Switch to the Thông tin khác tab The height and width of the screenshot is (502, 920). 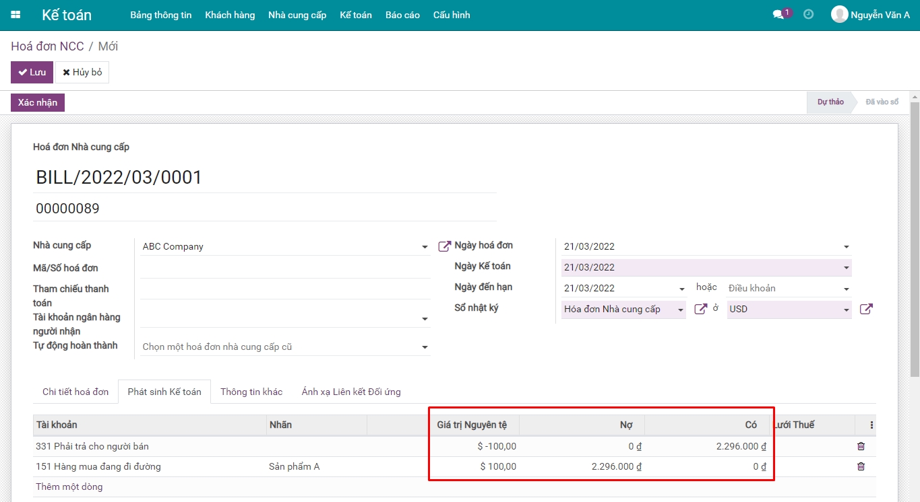tap(251, 392)
